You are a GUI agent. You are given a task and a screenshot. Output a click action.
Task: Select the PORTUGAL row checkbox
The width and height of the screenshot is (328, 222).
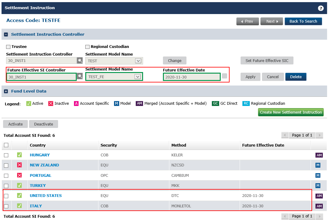click(x=6, y=176)
